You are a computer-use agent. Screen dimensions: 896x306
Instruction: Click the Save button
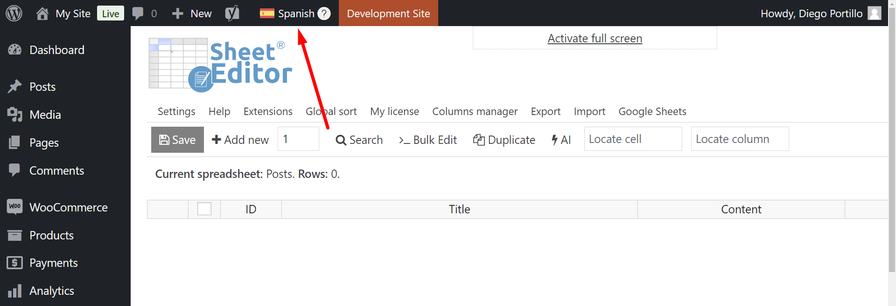[x=177, y=140]
